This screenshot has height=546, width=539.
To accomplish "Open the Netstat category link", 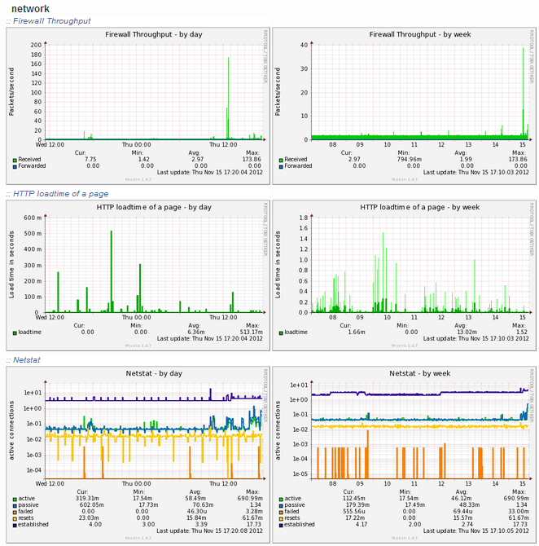I will [26, 359].
